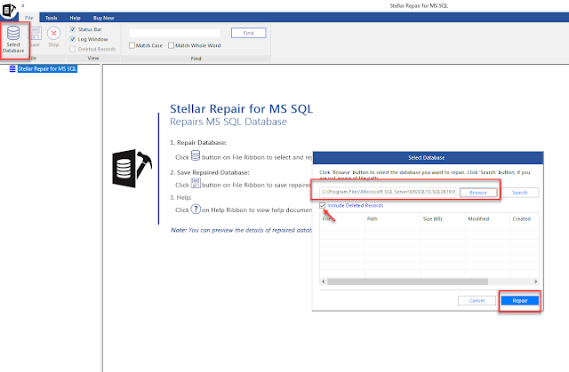Click the save icon in Save Repaired Database step
Screen dimensions: 569x372
tap(196, 183)
